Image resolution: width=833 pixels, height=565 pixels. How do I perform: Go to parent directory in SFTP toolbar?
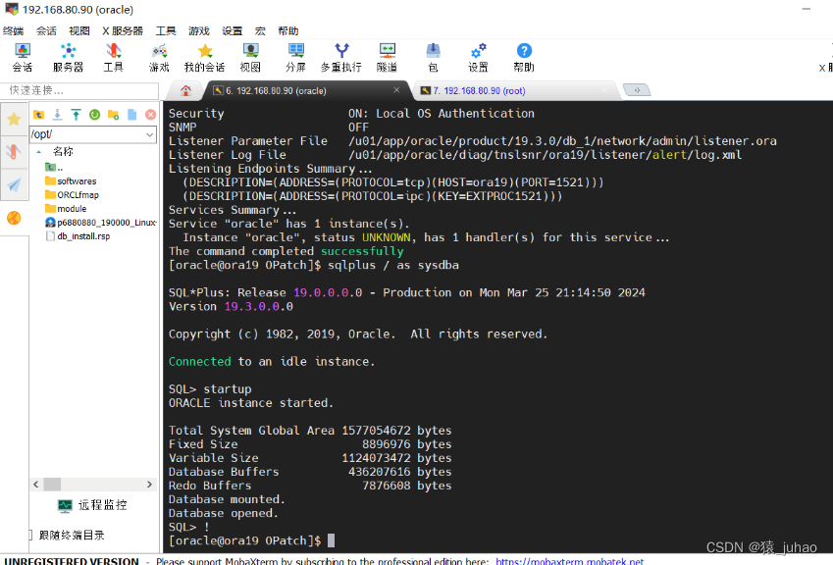39,115
